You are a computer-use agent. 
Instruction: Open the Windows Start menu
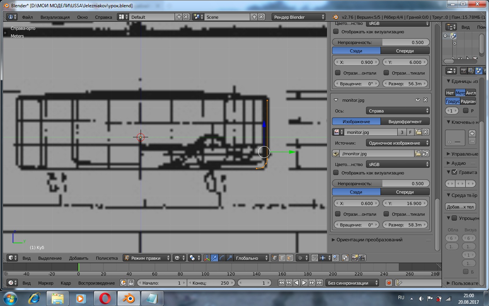(10, 298)
